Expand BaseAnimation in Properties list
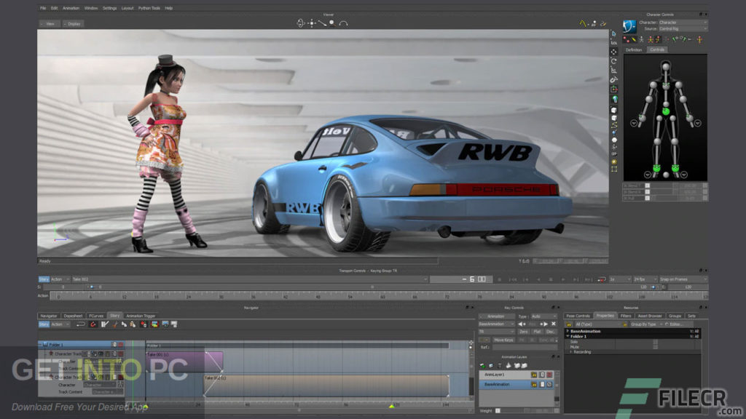This screenshot has width=746, height=419. click(x=568, y=331)
